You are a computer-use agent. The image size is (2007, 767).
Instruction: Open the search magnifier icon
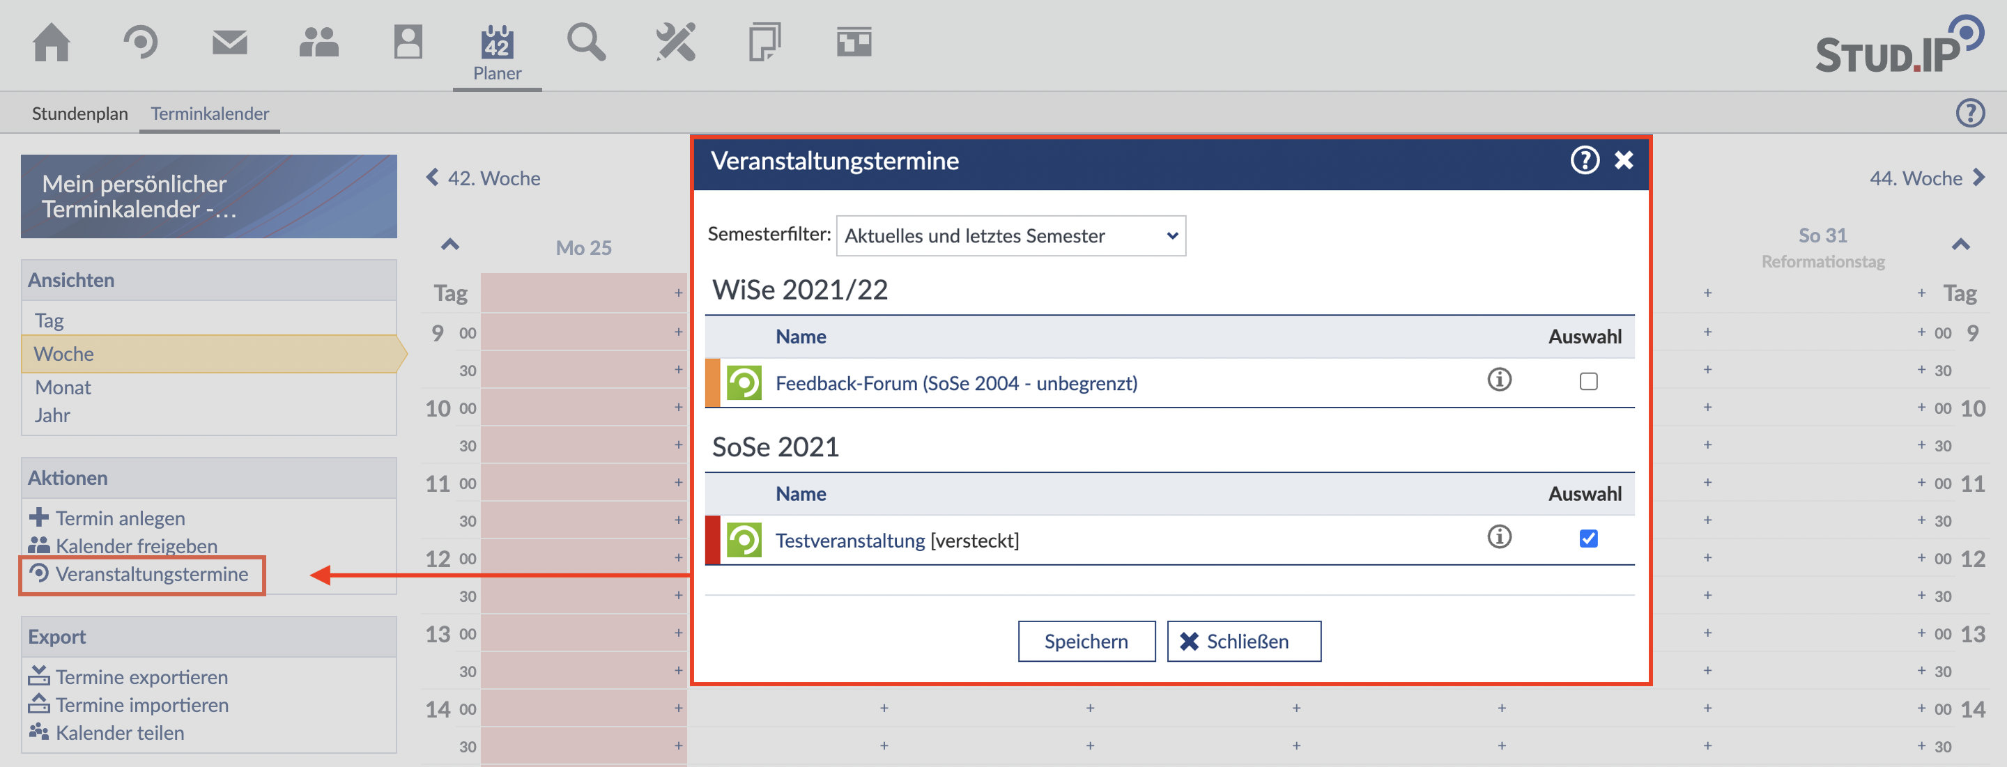586,42
